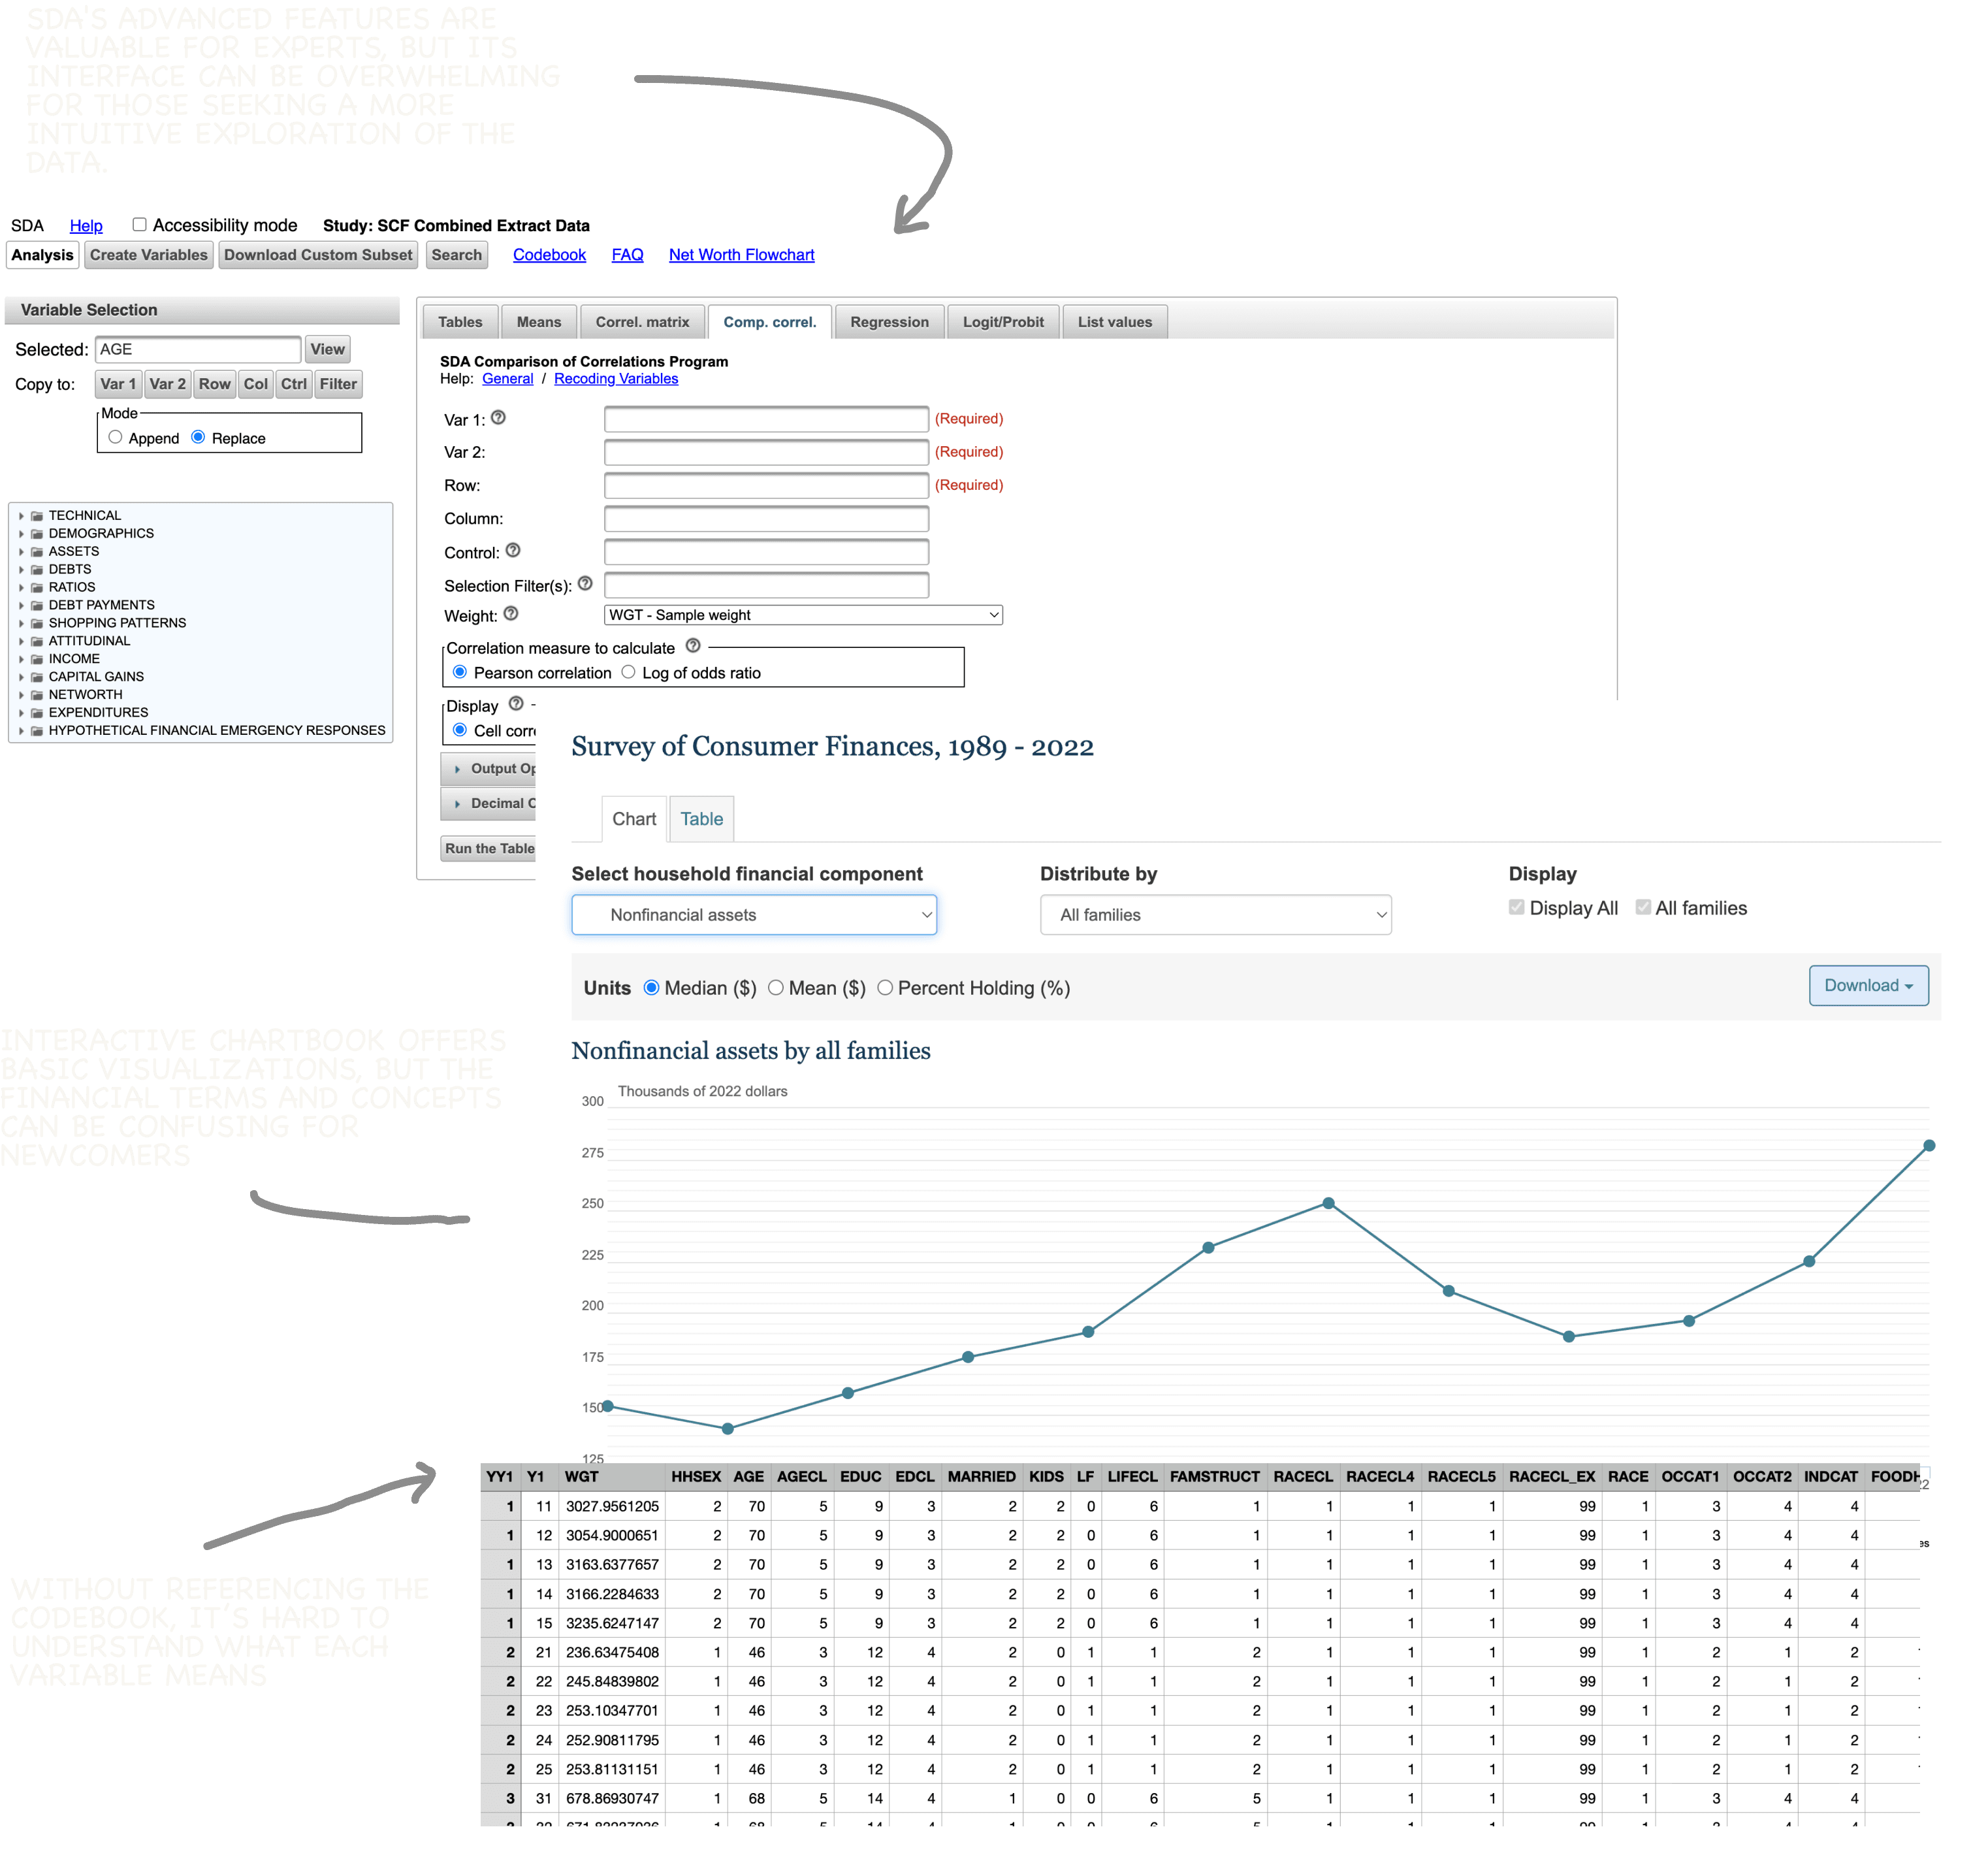This screenshot has height=1876, width=1988.
Task: Select Percent Holding (%) units radio
Action: (x=885, y=988)
